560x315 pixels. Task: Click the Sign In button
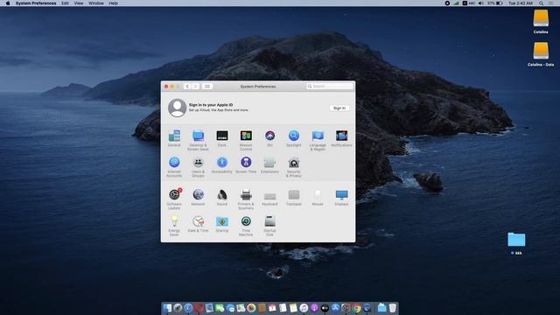point(339,108)
